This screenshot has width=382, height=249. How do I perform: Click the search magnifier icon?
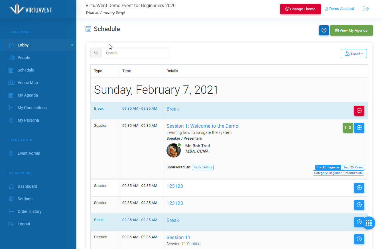pyautogui.click(x=96, y=53)
